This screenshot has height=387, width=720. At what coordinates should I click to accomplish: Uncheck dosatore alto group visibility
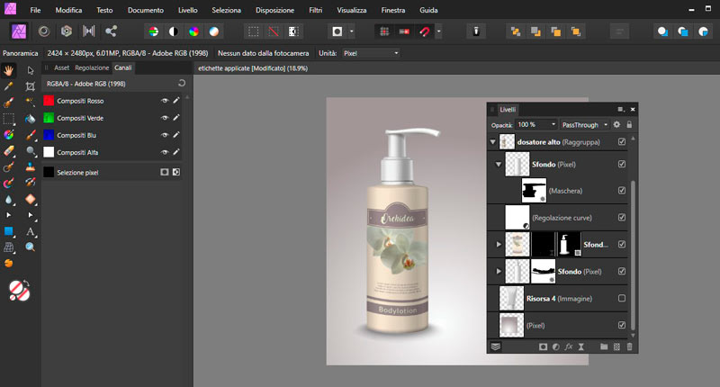[622, 142]
